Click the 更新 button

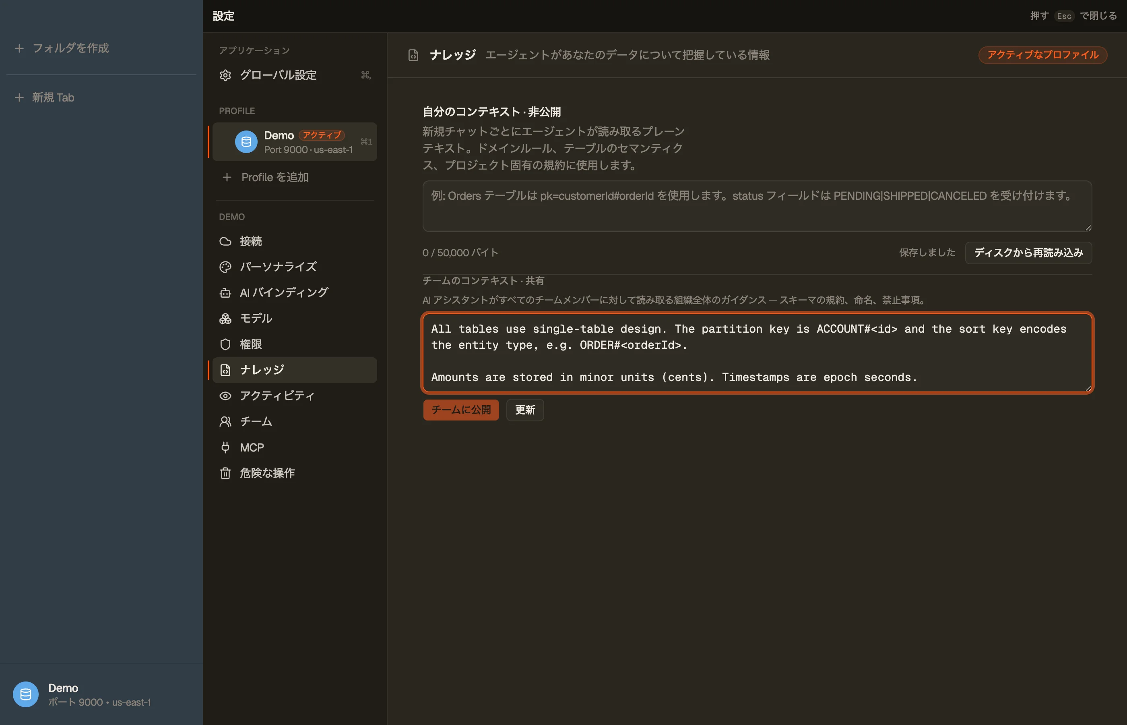pyautogui.click(x=525, y=410)
